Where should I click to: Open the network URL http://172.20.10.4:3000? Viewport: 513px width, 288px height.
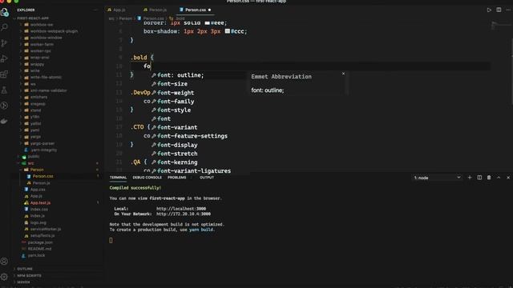click(x=184, y=214)
